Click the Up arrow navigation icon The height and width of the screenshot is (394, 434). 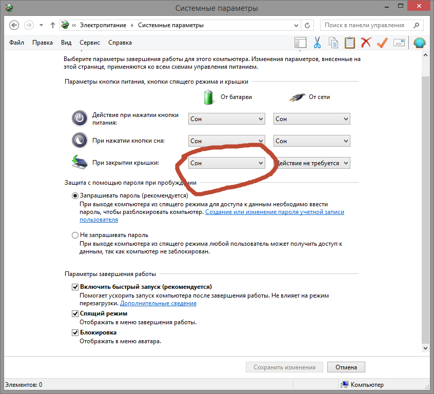coord(53,25)
